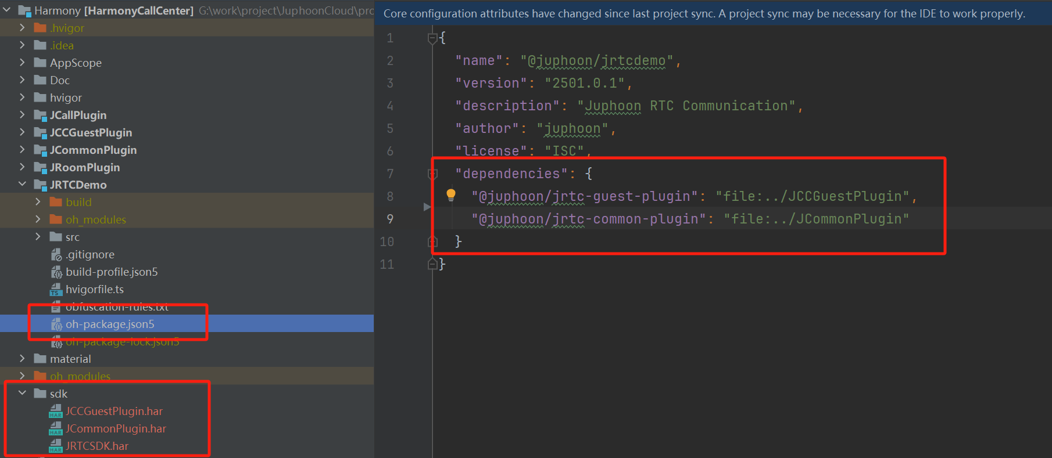1052x458 pixels.
Task: Click the JRTCSDK.har archive icon
Action: tap(56, 446)
